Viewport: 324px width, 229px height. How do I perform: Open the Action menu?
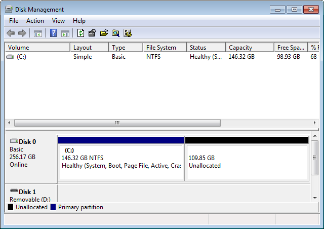(x=35, y=21)
